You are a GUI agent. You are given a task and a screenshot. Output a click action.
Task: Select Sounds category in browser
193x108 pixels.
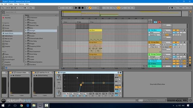pos(7,25)
